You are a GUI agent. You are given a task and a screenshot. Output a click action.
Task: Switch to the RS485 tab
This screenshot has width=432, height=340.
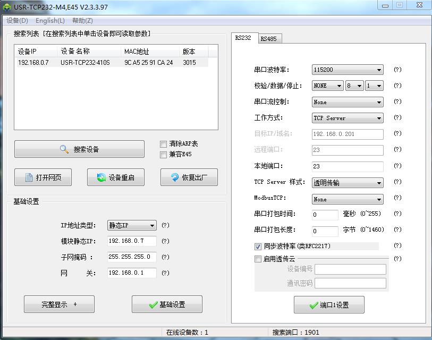(x=268, y=39)
